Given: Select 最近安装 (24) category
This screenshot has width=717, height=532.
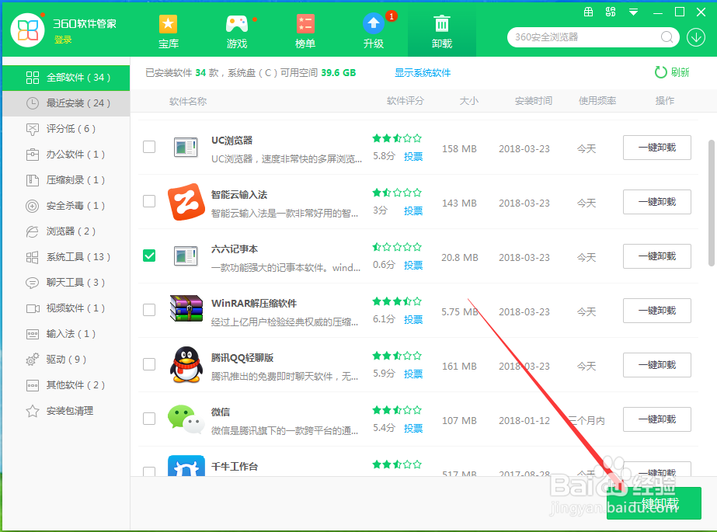Looking at the screenshot, I should point(66,103).
